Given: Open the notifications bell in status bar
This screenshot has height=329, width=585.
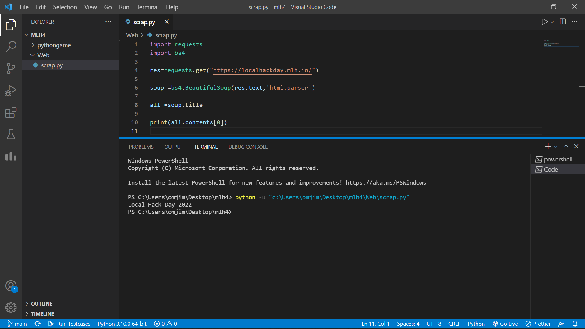Looking at the screenshot, I should tap(575, 324).
